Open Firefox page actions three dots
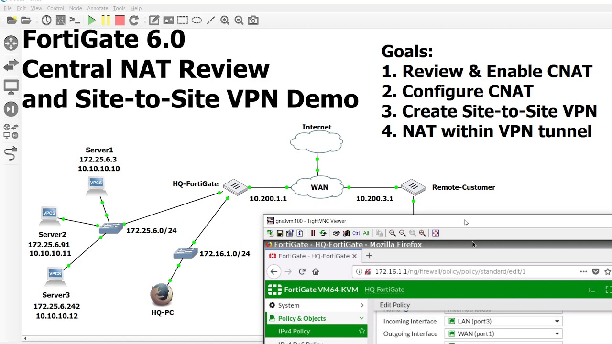 [x=583, y=271]
